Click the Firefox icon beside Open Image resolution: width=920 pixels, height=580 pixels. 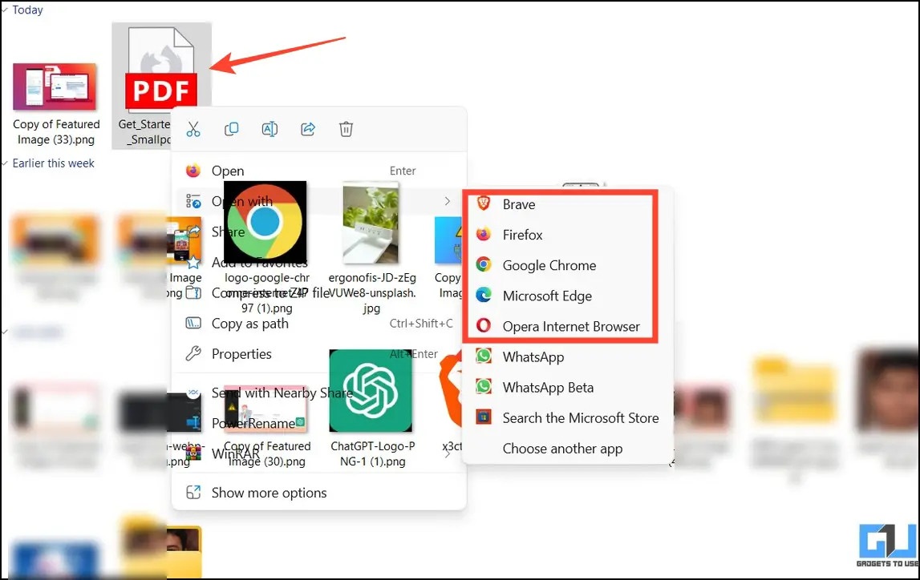(193, 171)
